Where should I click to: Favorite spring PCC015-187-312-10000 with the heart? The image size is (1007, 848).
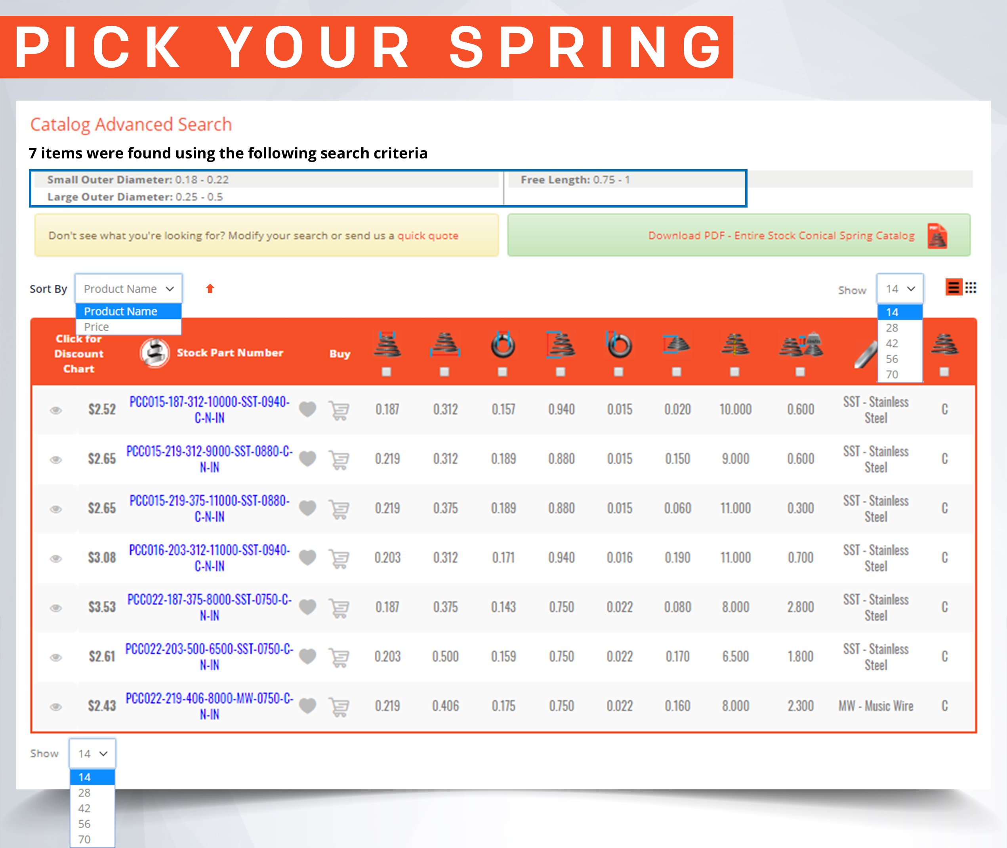[x=308, y=409]
